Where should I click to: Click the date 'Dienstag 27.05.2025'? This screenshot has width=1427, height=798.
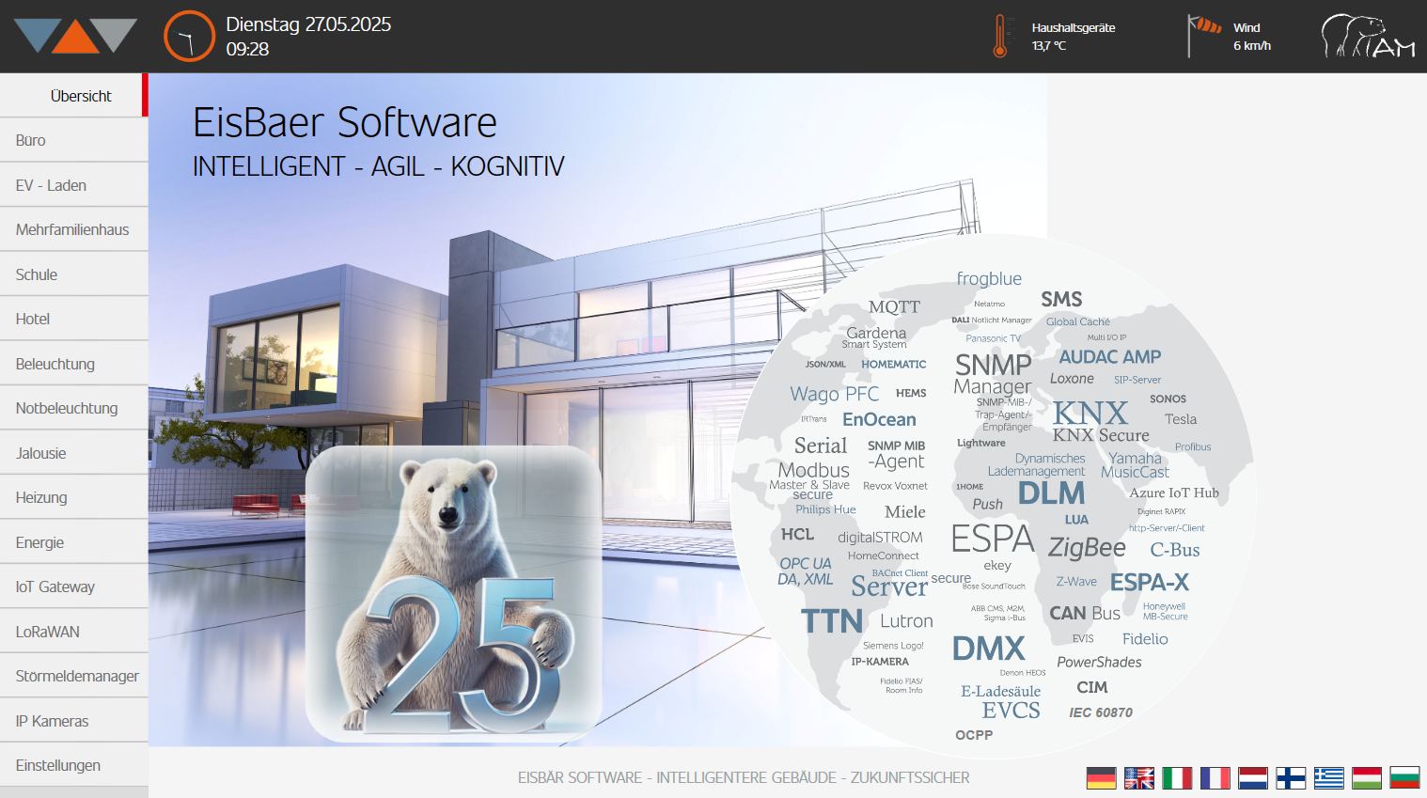[308, 24]
